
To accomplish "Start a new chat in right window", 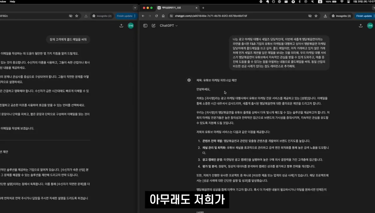I will coord(154,26).
